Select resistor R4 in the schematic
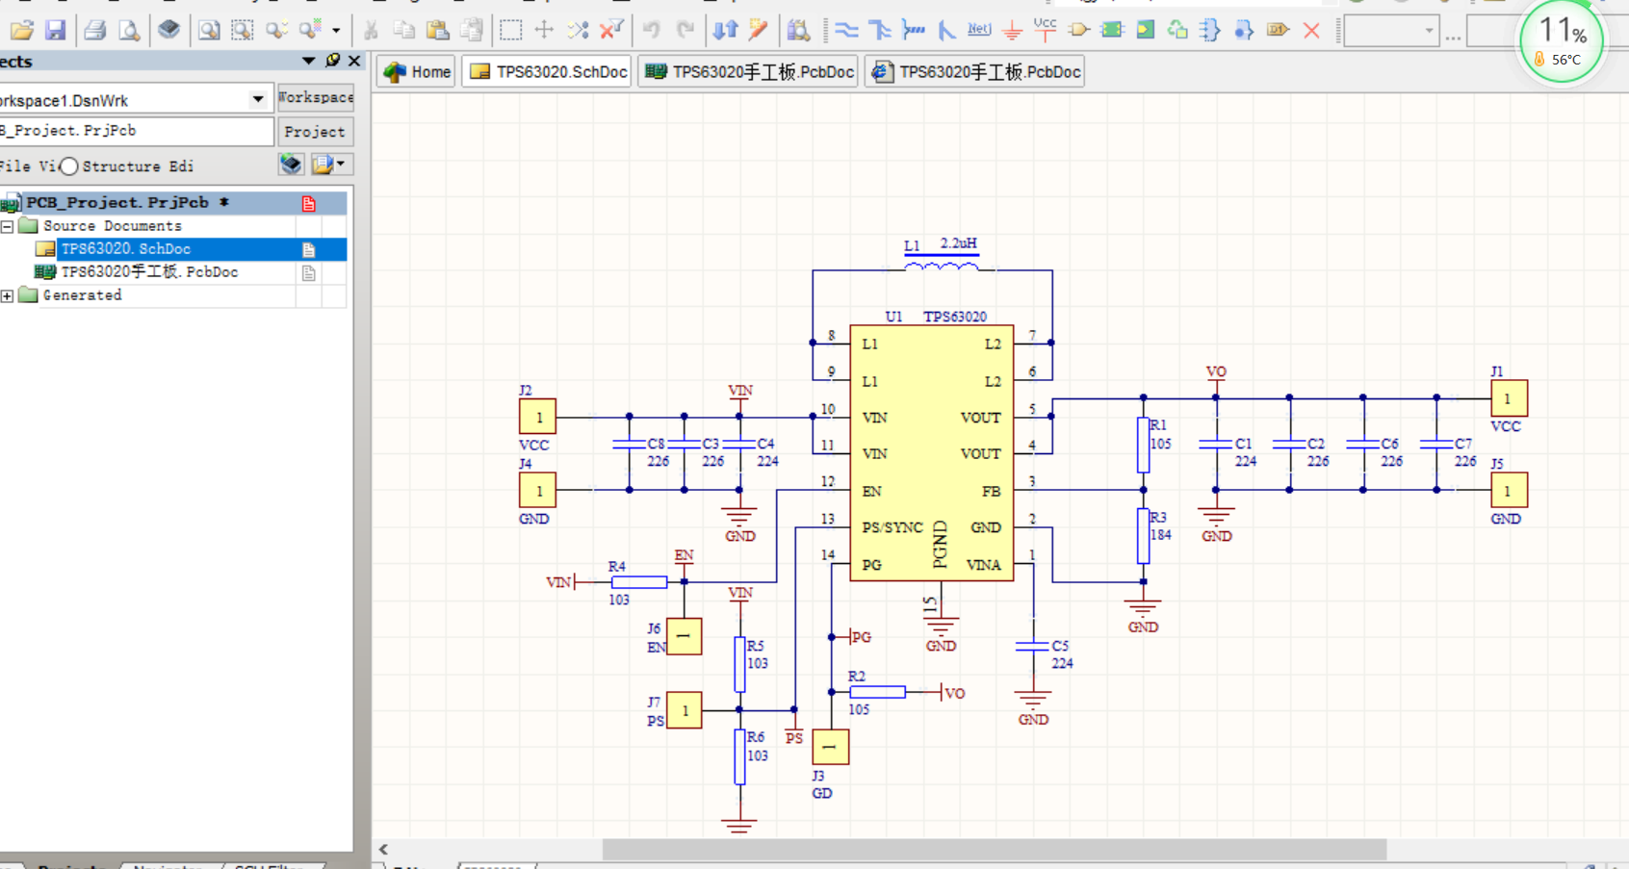The height and width of the screenshot is (869, 1629). (639, 582)
